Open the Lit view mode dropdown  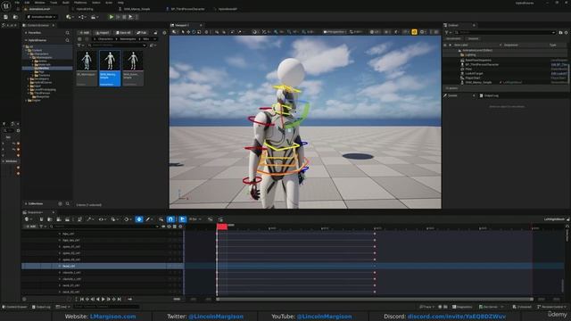pyautogui.click(x=375, y=32)
